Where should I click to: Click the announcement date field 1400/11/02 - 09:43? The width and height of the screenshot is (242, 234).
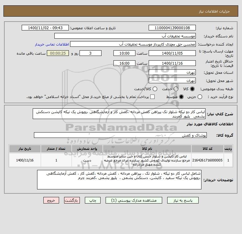click(45, 28)
